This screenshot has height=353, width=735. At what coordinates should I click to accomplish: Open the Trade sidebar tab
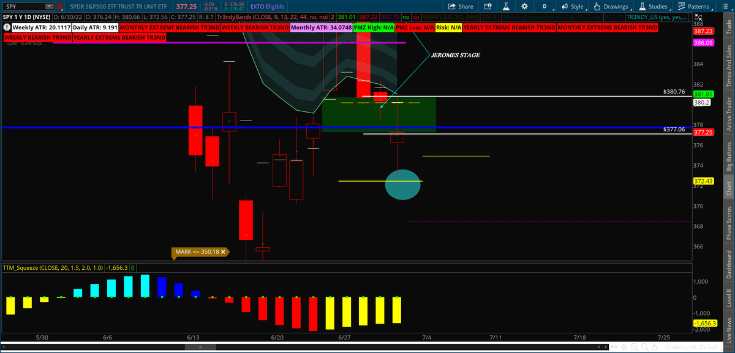pyautogui.click(x=729, y=26)
